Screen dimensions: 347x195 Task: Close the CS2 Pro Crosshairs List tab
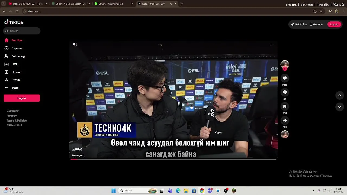[89, 4]
